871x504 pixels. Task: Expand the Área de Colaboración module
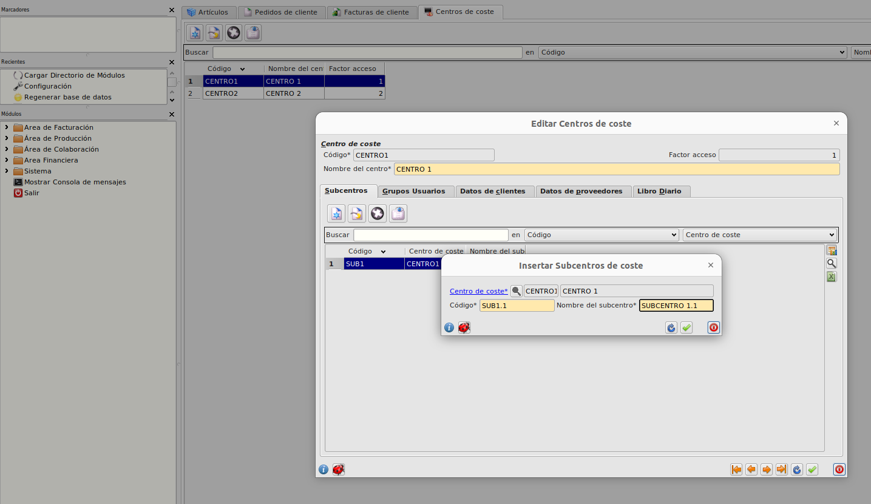point(6,149)
